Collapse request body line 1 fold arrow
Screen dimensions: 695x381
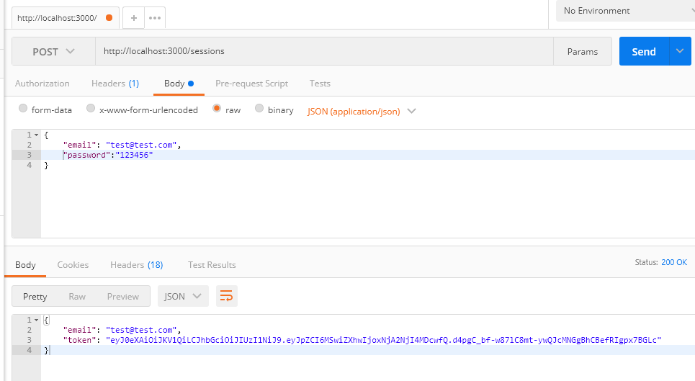click(x=36, y=135)
